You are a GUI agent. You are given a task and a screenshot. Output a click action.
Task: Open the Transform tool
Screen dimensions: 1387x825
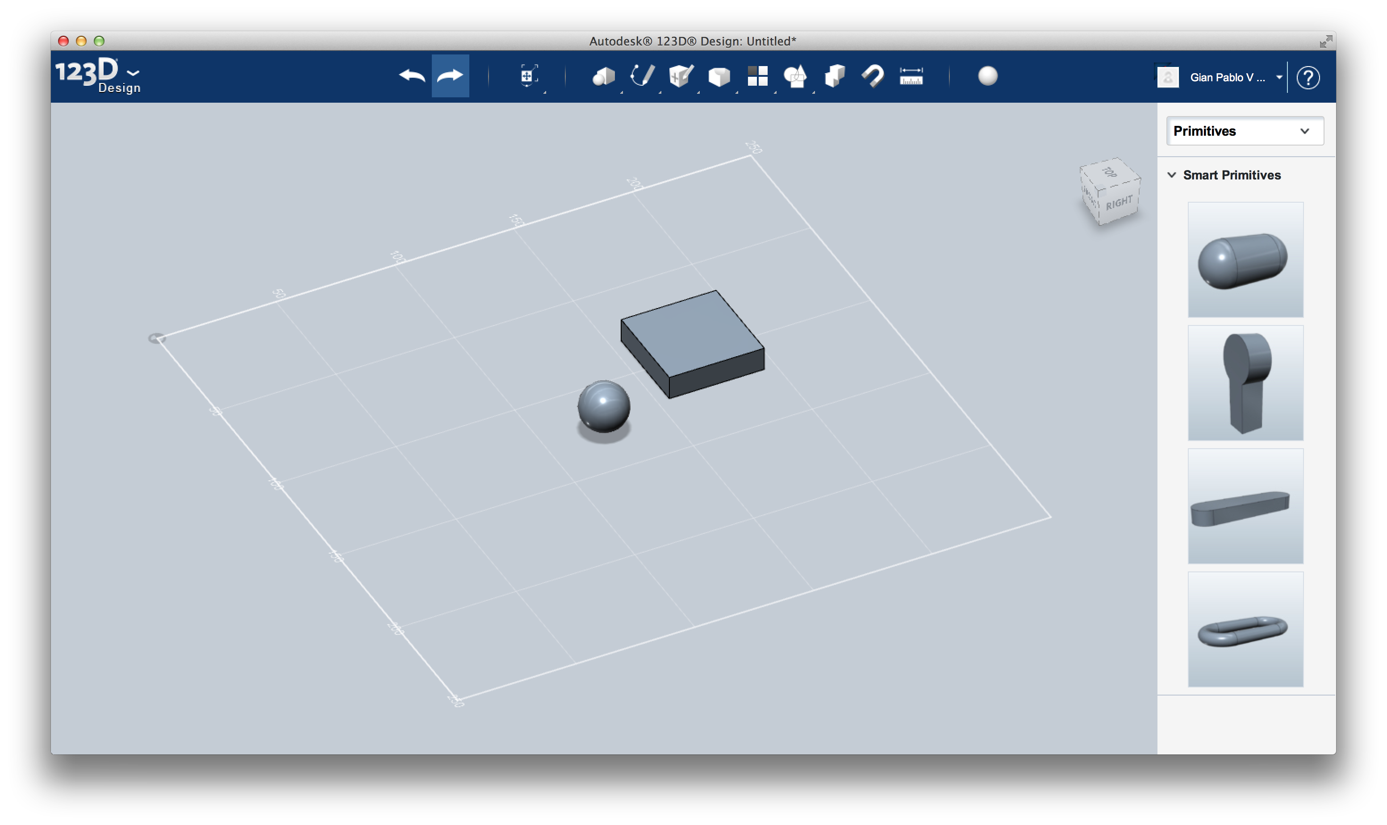528,76
